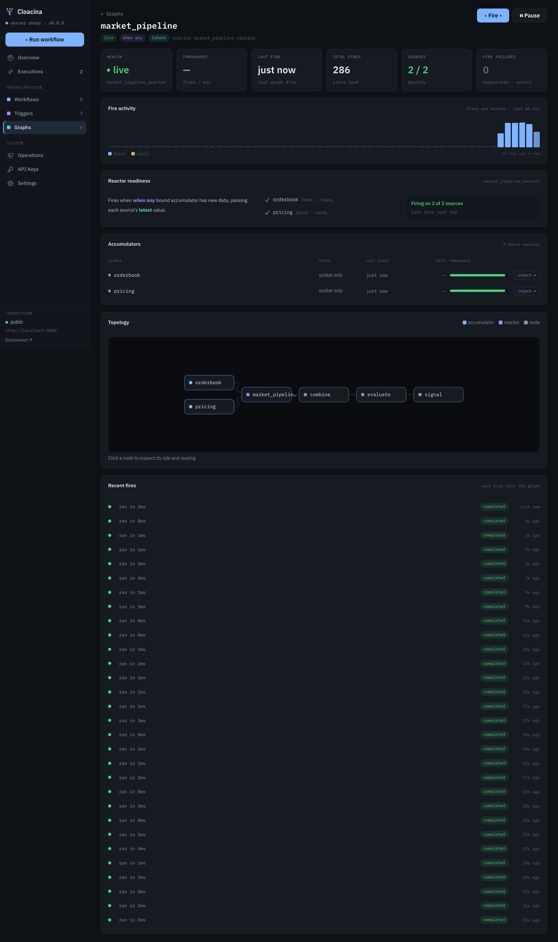Screen dimensions: 558x942
Task: Click the Run workflow button
Action: pyautogui.click(x=45, y=40)
